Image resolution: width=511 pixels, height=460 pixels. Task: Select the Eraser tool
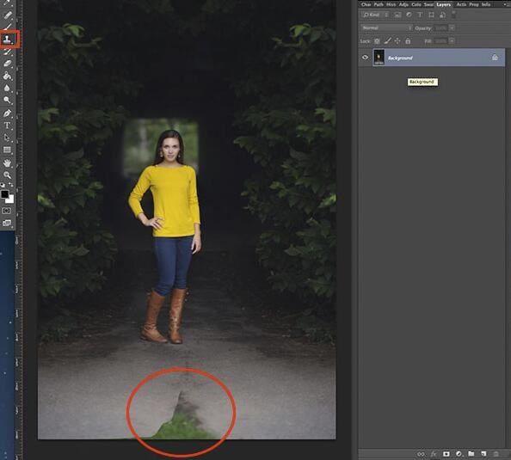(7, 64)
